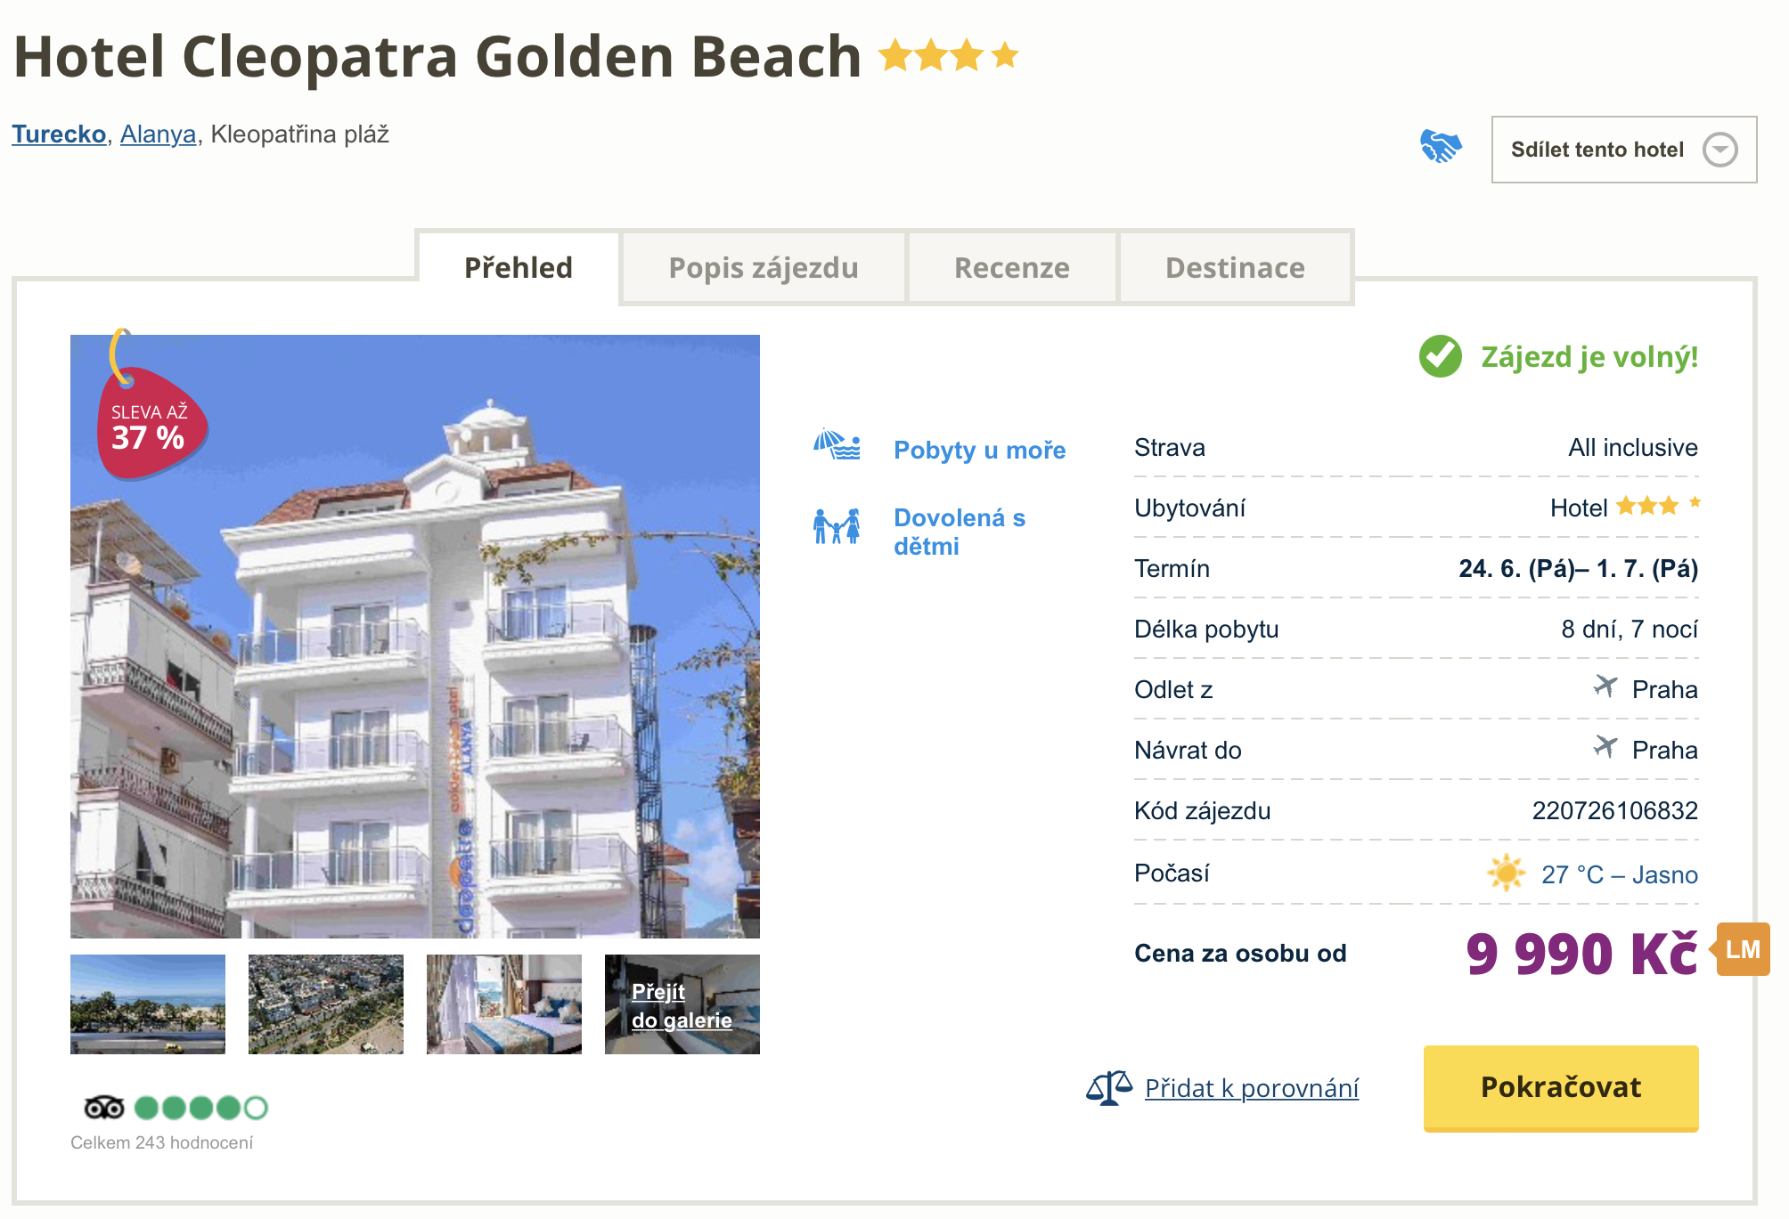
Task: Open the hotel bedroom thumbnail
Action: (504, 1004)
